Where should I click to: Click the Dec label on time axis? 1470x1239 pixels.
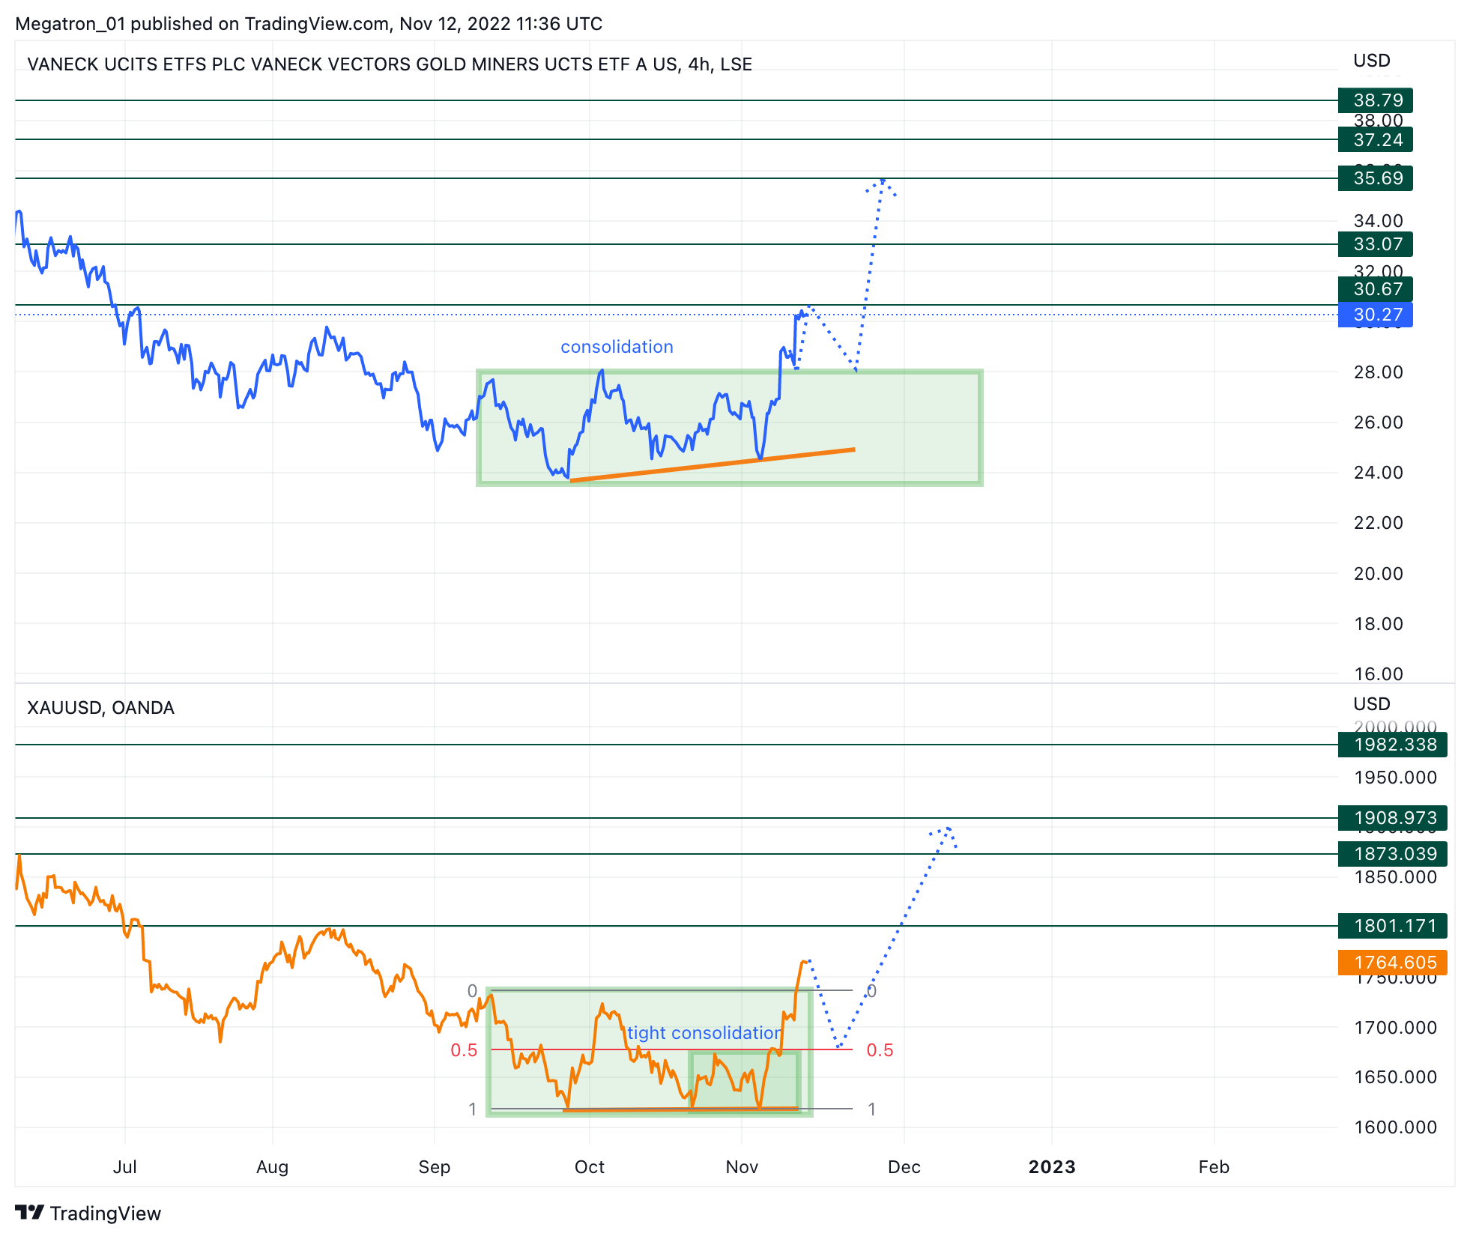[x=904, y=1167]
